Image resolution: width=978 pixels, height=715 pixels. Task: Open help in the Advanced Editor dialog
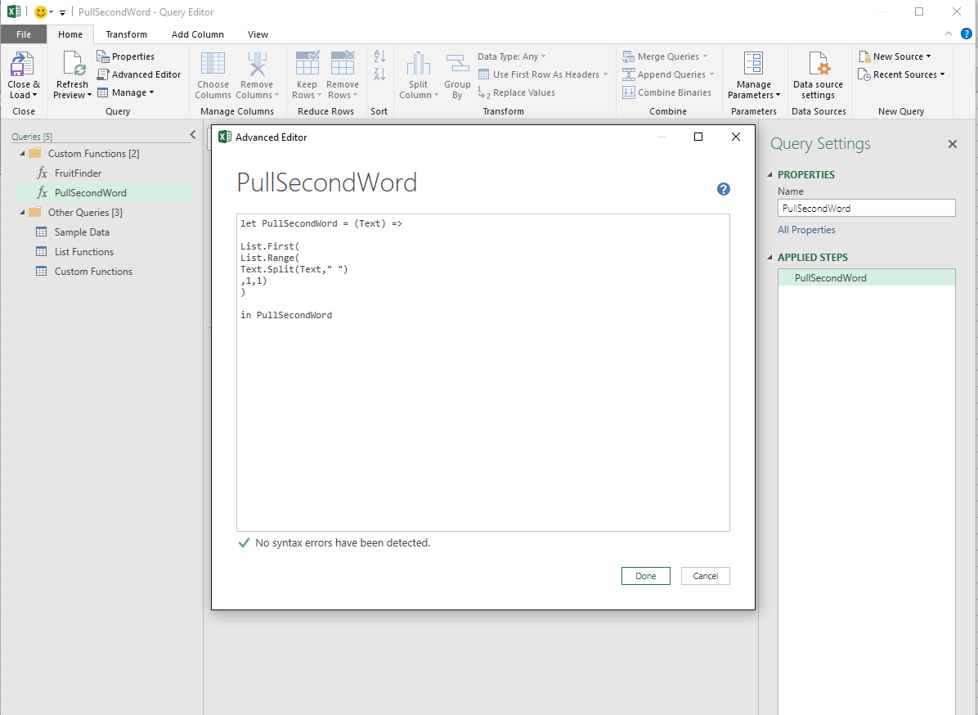point(724,189)
